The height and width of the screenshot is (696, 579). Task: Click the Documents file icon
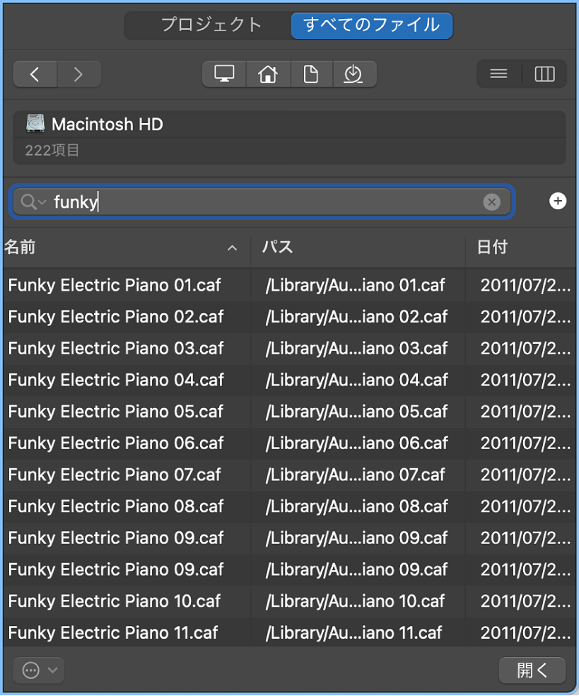click(x=311, y=74)
